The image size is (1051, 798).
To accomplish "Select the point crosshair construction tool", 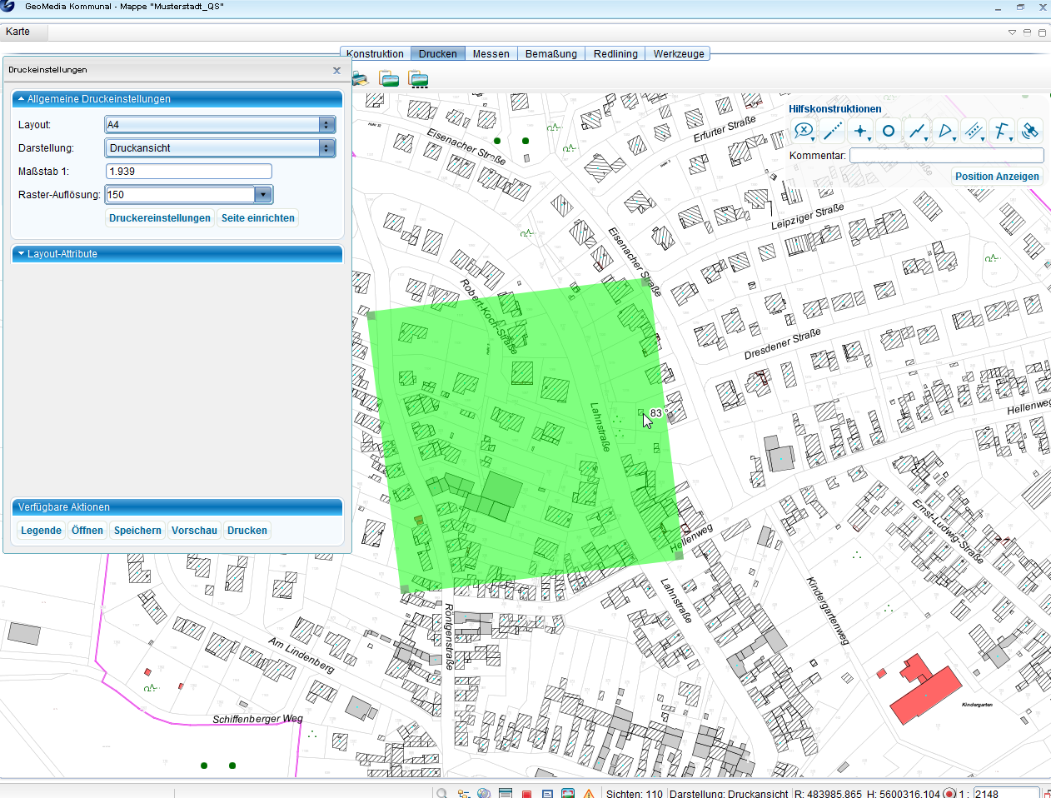I will [860, 131].
